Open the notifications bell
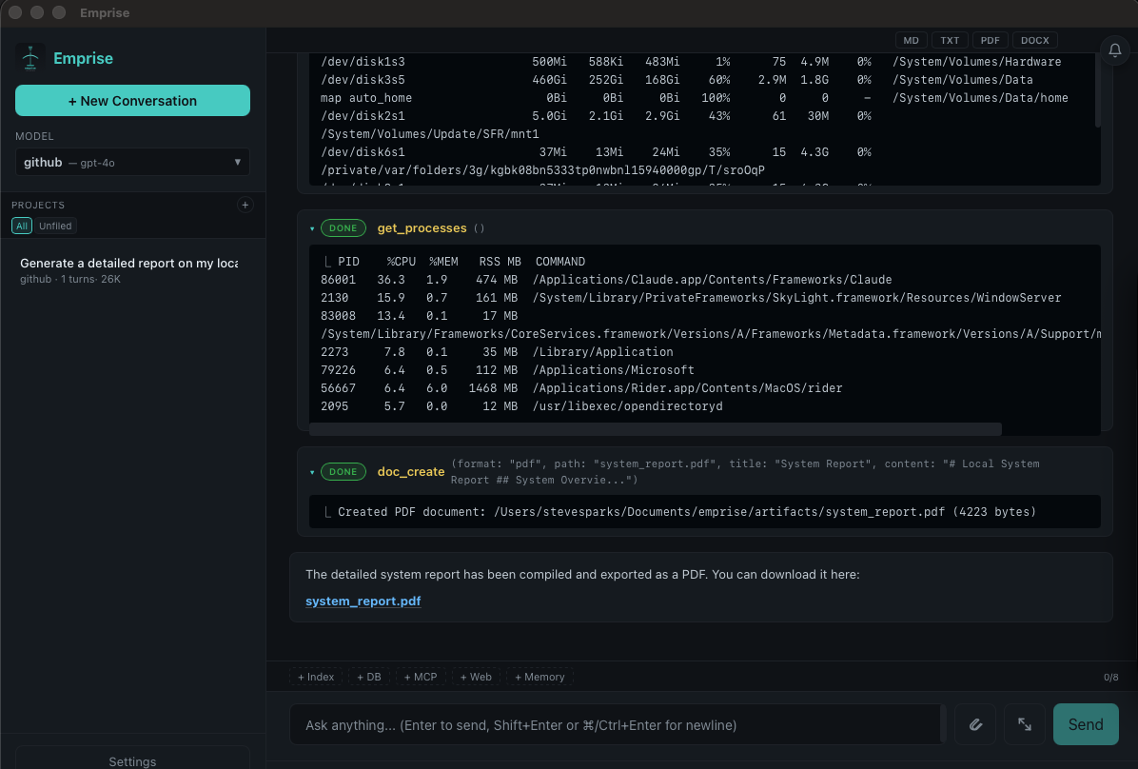 click(x=1115, y=50)
